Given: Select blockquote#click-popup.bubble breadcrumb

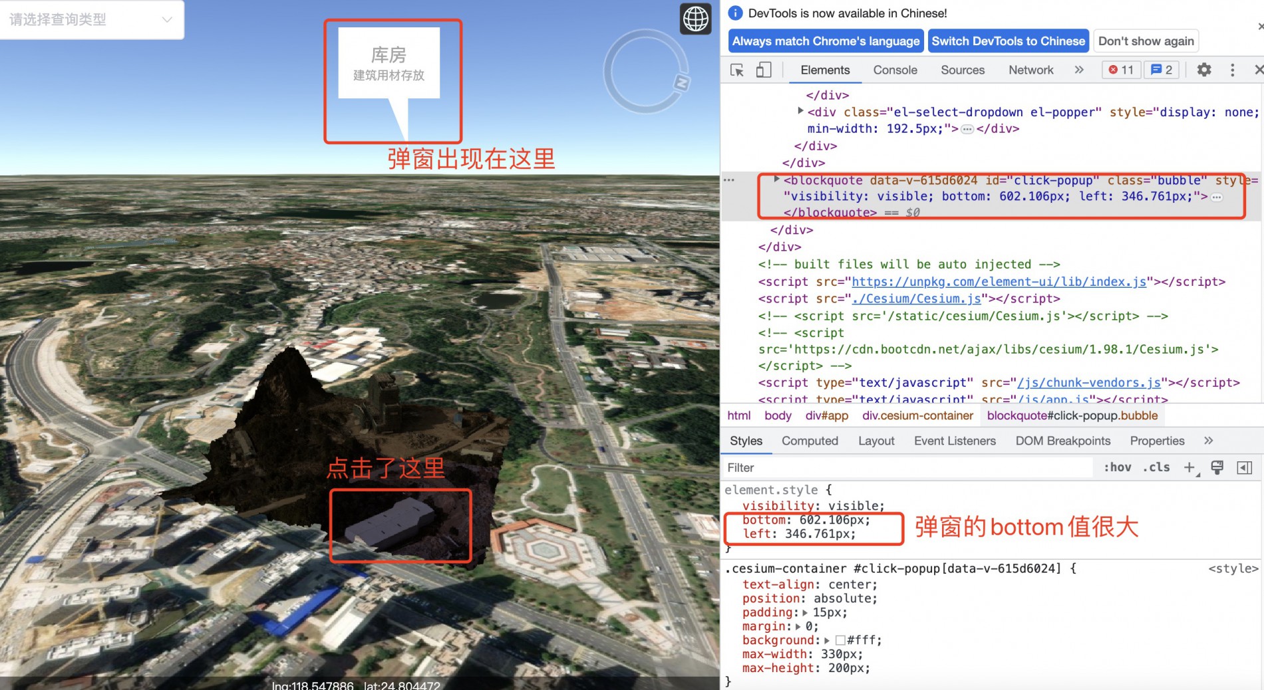Looking at the screenshot, I should pos(1072,415).
